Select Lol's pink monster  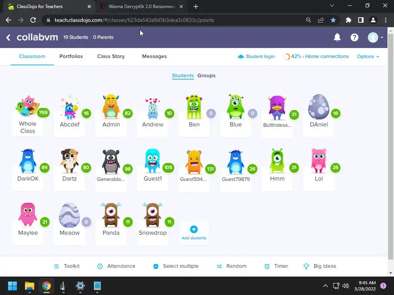[319, 161]
